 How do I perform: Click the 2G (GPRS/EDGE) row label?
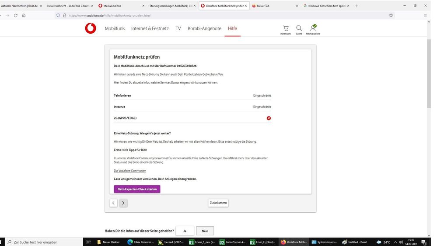125,118
